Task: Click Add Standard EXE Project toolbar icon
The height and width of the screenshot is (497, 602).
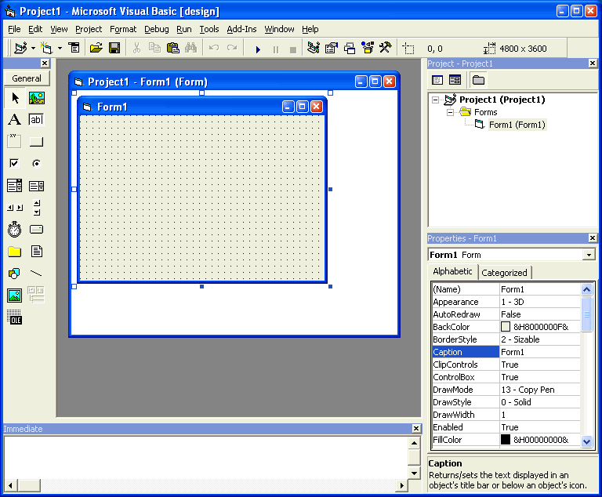Action: [x=20, y=48]
